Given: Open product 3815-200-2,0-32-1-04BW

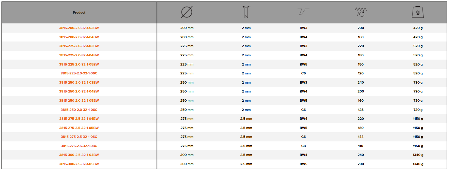Looking at the screenshot, I should (x=79, y=37).
